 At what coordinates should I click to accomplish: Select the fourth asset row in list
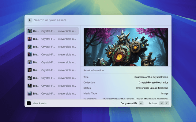pos(52,55)
